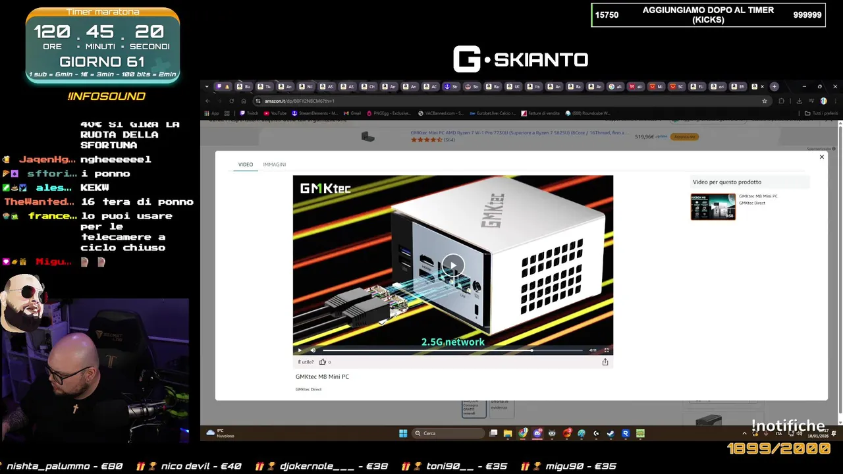843x474 pixels.
Task: Go back with the browser back arrow
Action: pos(207,101)
